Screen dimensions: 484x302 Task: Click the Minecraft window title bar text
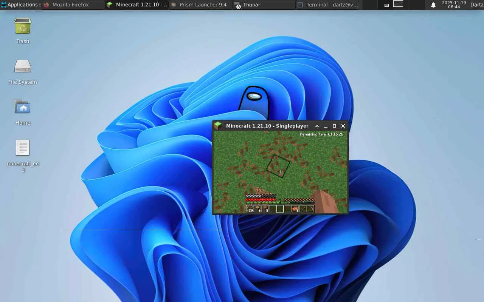pos(267,126)
